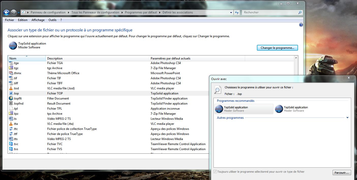Click the file list scrollbar up arrow
This screenshot has height=180, width=357.
pos(296,58)
